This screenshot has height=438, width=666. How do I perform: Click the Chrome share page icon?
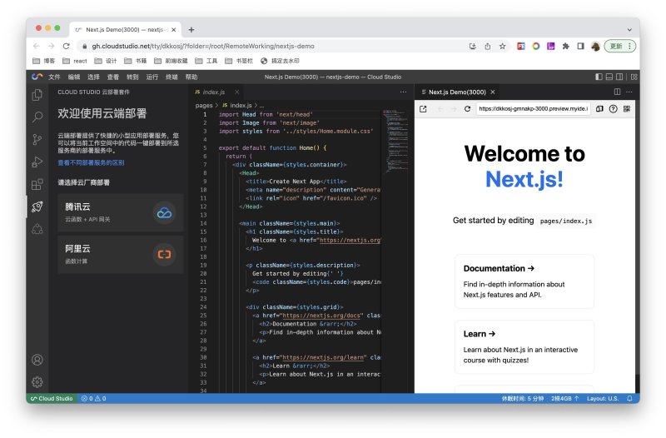(488, 47)
